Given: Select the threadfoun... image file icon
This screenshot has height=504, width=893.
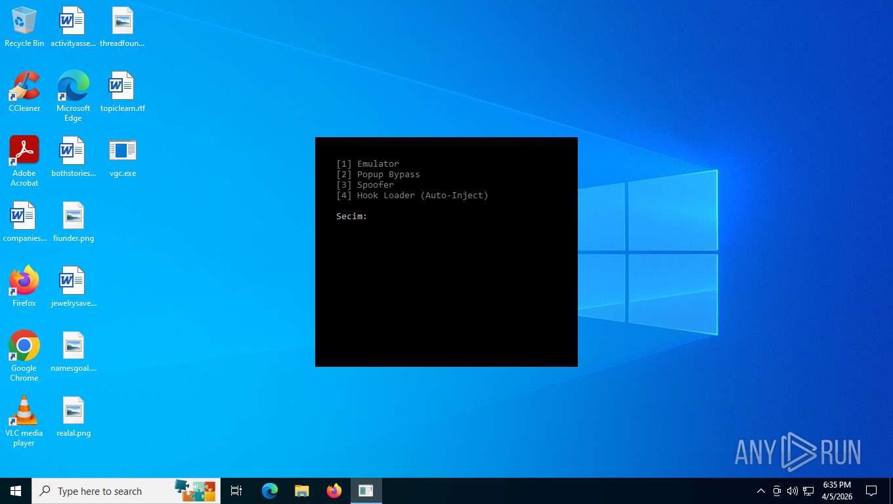Looking at the screenshot, I should (122, 27).
